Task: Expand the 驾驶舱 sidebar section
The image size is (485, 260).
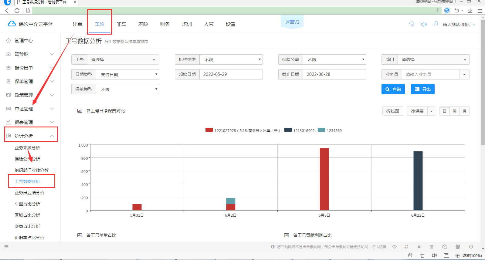Action: (x=30, y=54)
